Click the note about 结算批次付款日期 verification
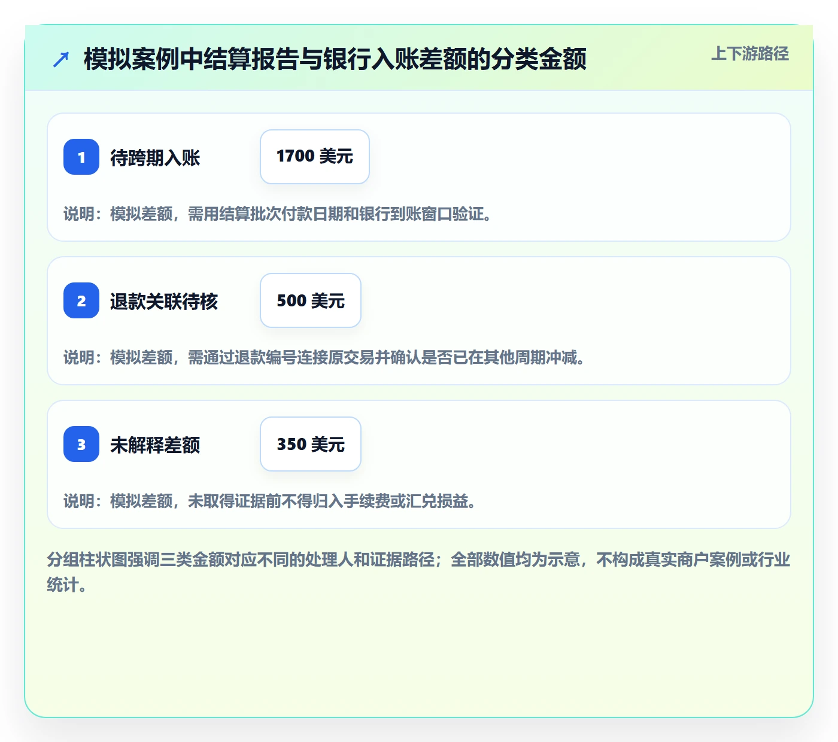This screenshot has height=742, width=838. [x=278, y=214]
